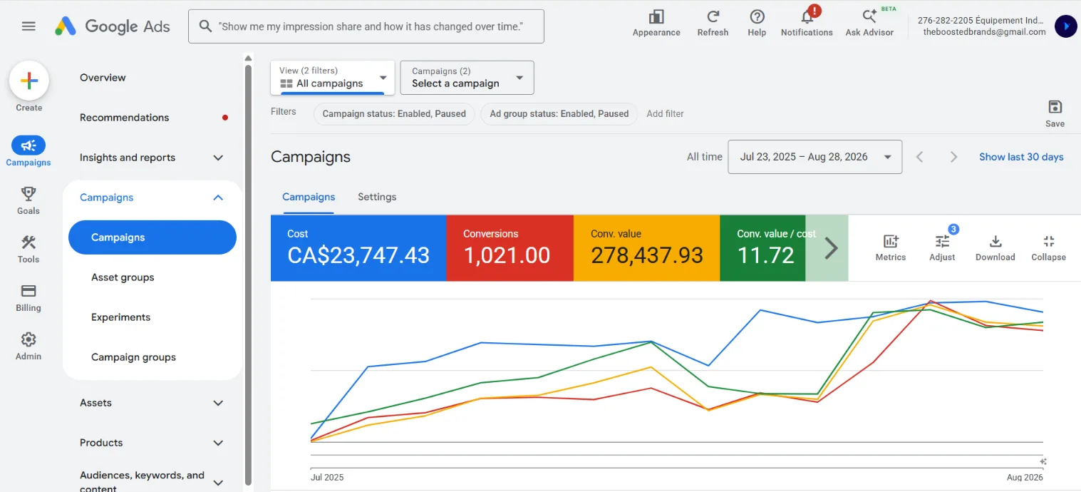Edit Ad group status filter chip
1081x492 pixels.
(559, 113)
